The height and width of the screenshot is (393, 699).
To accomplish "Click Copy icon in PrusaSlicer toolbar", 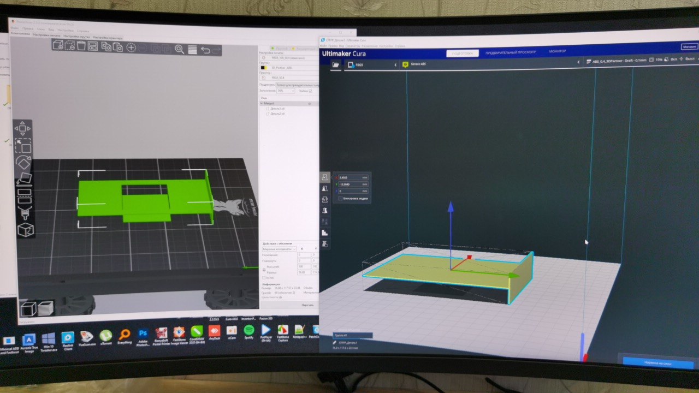I will pyautogui.click(x=106, y=46).
